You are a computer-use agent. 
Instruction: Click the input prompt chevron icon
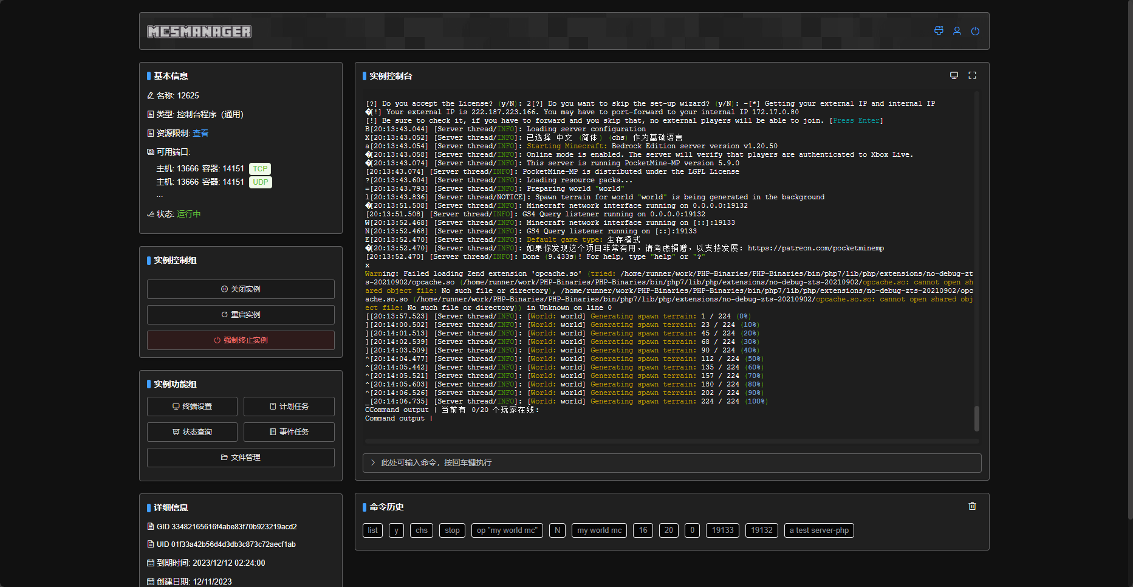372,463
